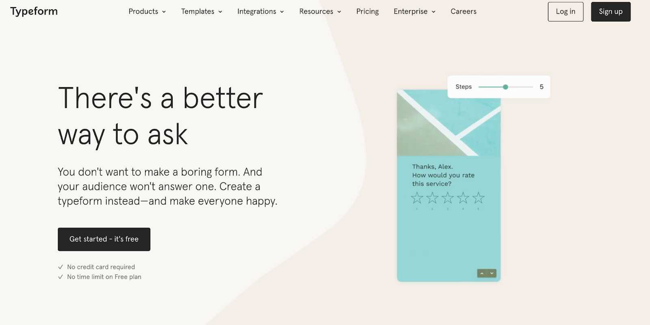Image resolution: width=650 pixels, height=325 pixels.
Task: Click the Steps slider handle
Action: point(505,87)
